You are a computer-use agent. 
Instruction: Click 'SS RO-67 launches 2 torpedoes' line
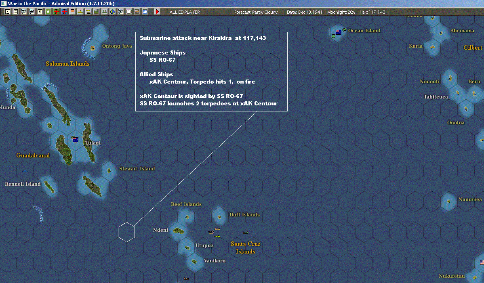[208, 104]
